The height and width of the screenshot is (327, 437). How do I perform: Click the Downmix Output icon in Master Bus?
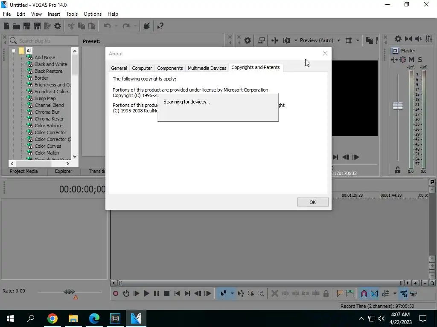pos(408,39)
